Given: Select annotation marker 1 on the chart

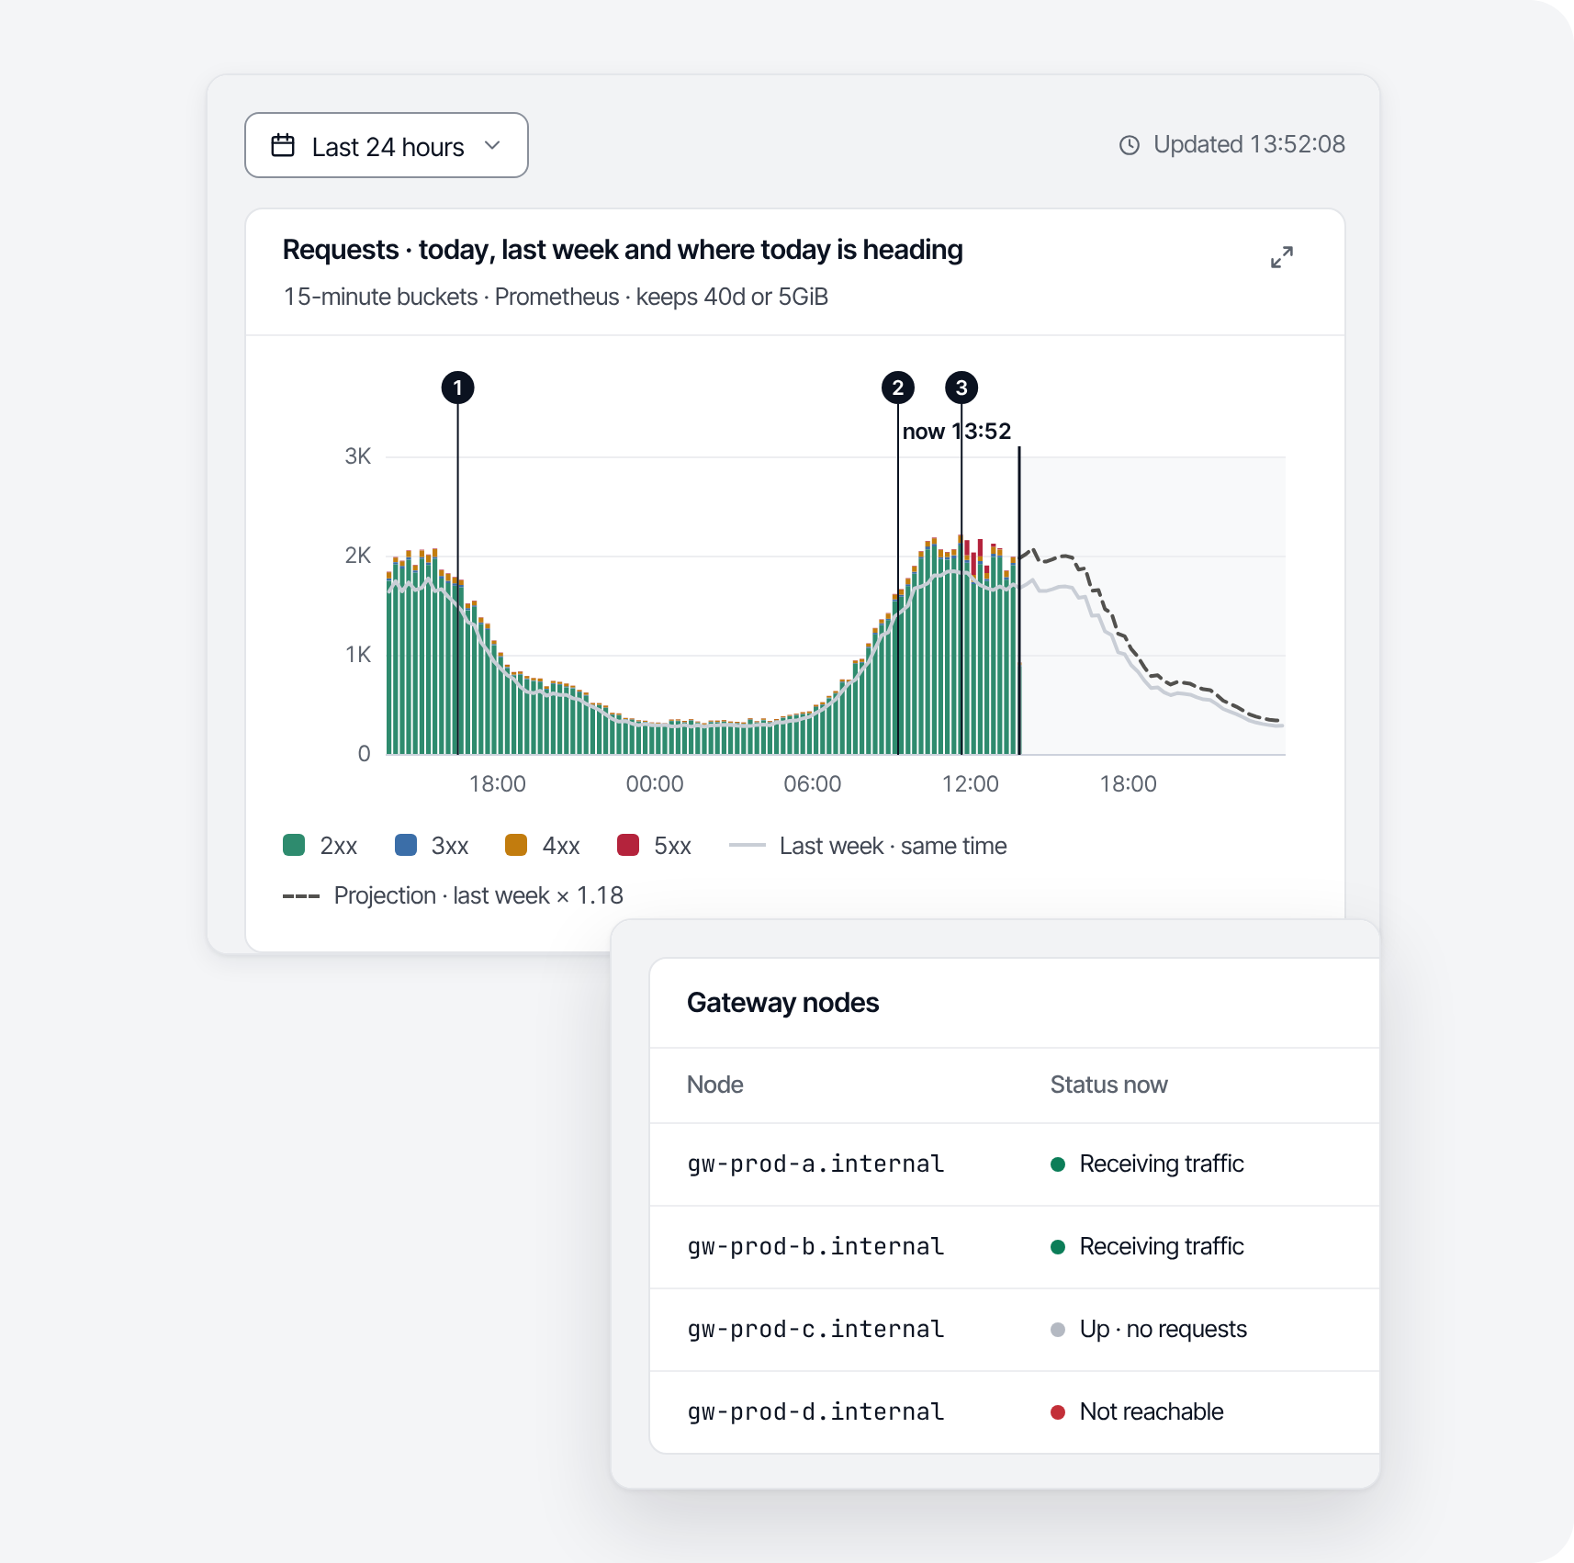Looking at the screenshot, I should [457, 388].
